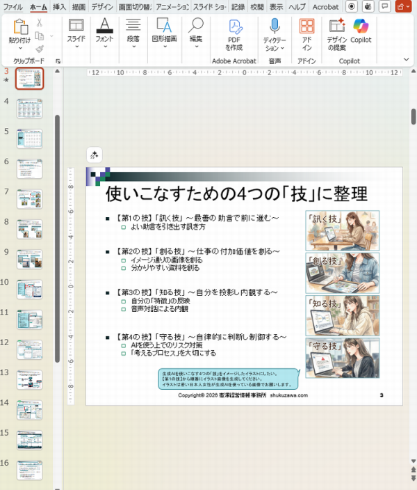Open the comments icon at top right

click(x=384, y=6)
